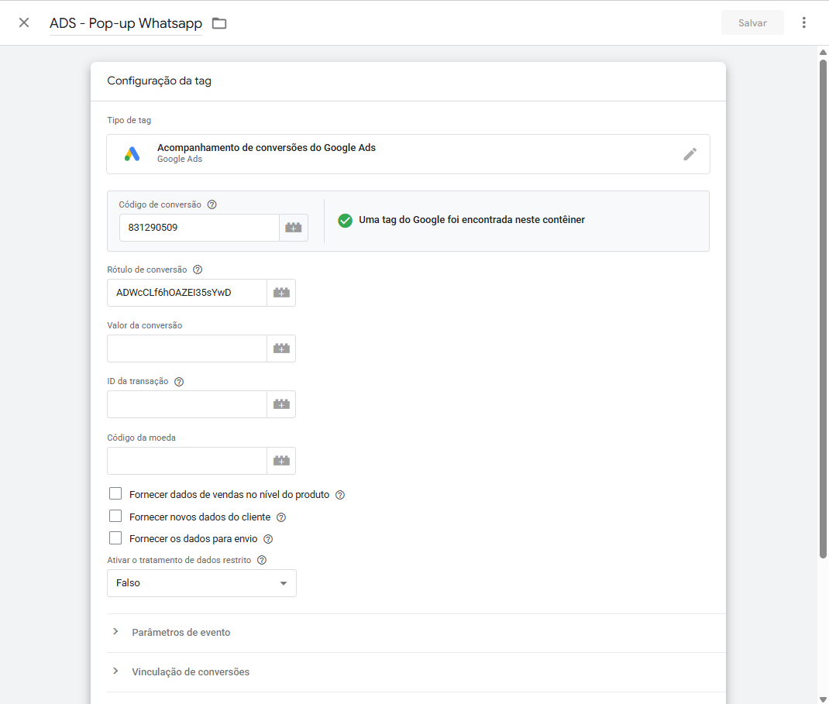Enable Fornecer dados de vendas no nível do produto
Viewport: 829px width, 704px height.
[x=115, y=494]
